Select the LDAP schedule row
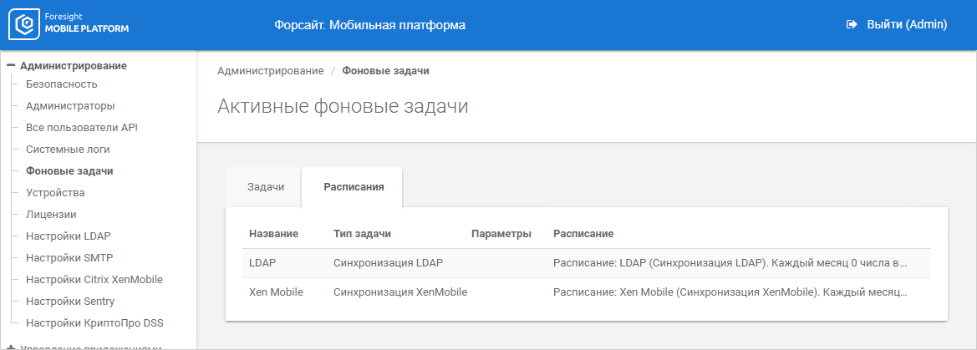The image size is (977, 350). 586,263
